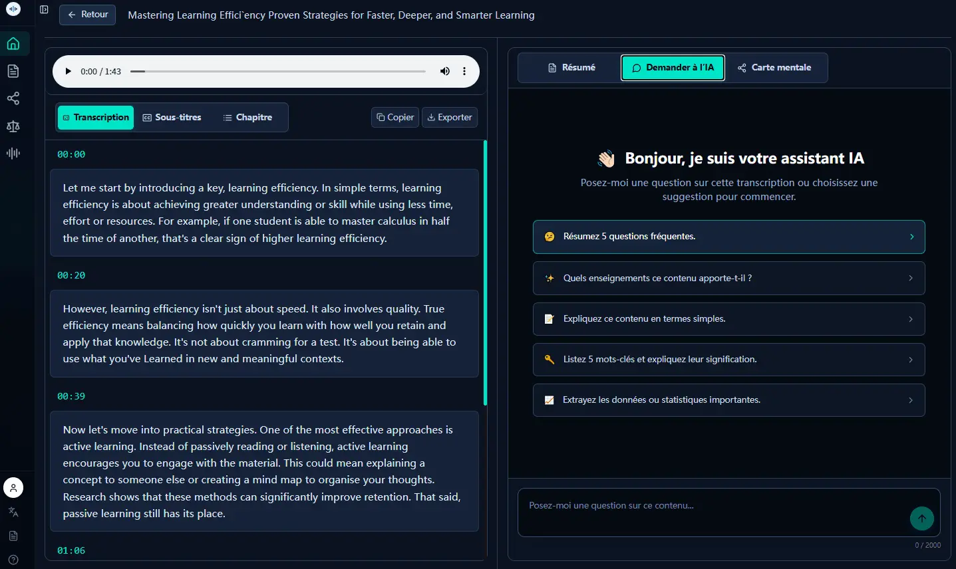
Task: Seek on the audio progress bar
Action: 278,71
